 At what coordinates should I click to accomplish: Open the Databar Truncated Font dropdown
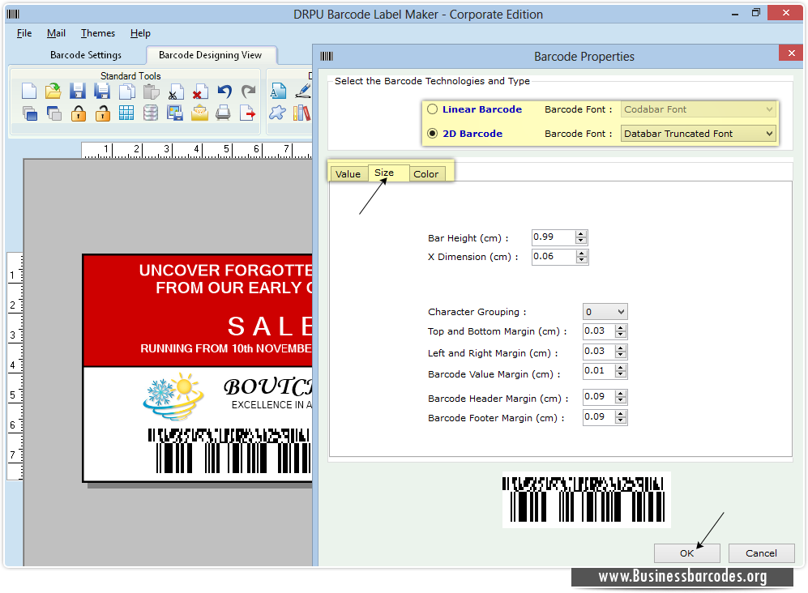tap(768, 133)
